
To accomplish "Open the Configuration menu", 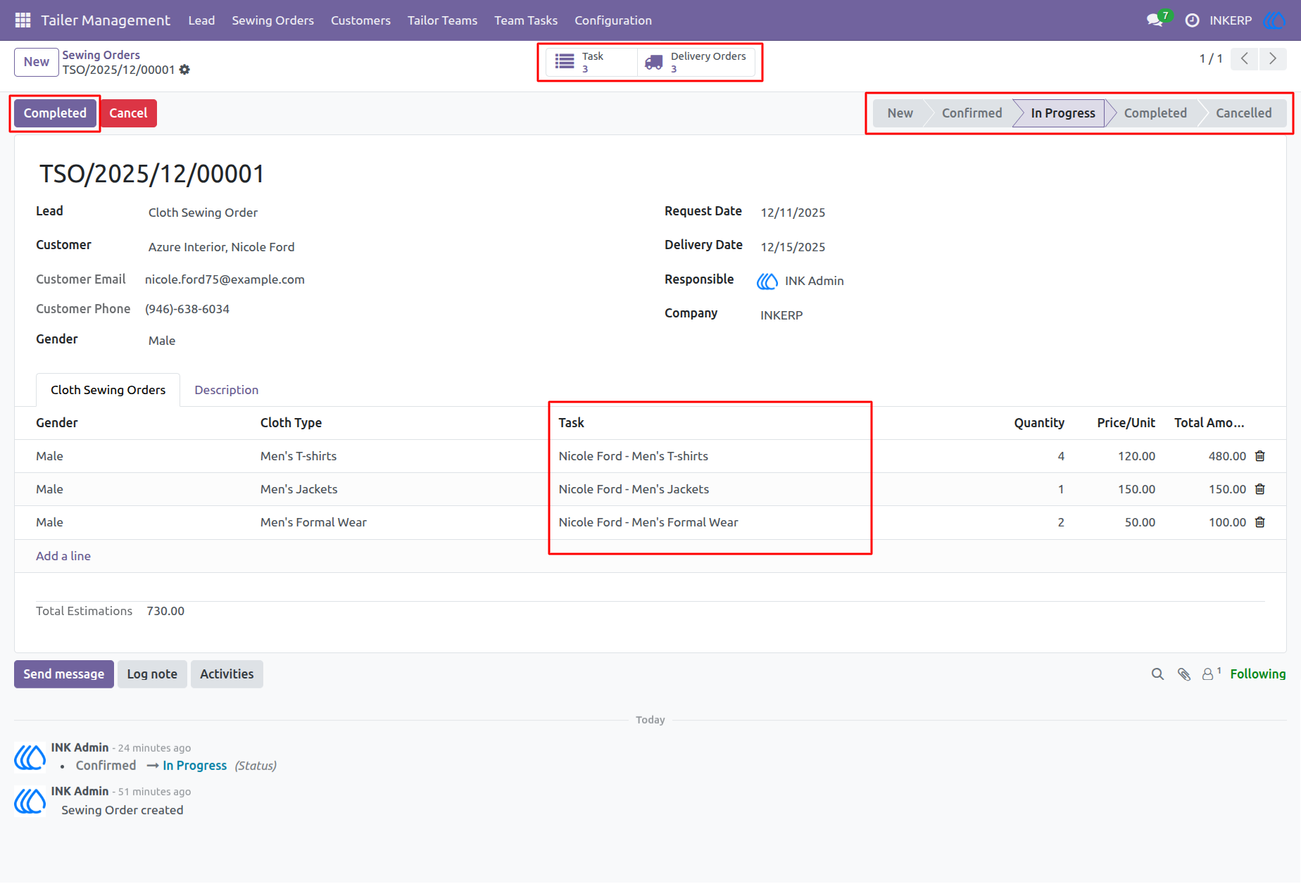I will [613, 20].
